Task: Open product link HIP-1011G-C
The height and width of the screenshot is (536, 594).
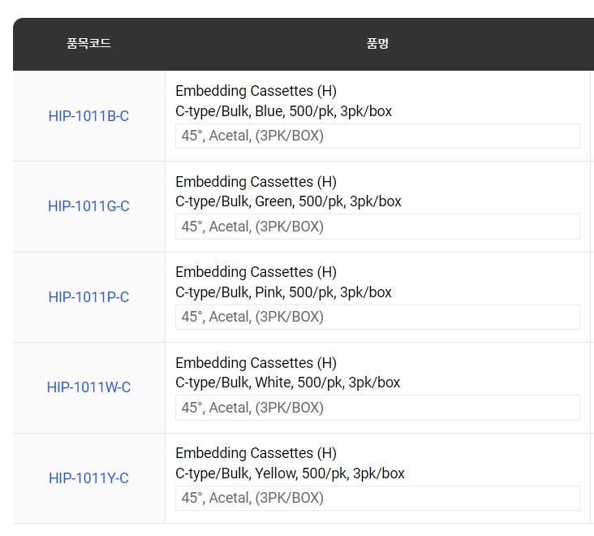Action: point(88,206)
